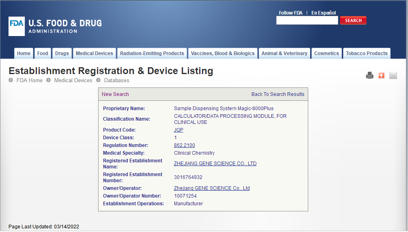The height and width of the screenshot is (232, 408).
Task: Go to Databases breadcrumb
Action: coord(116,80)
